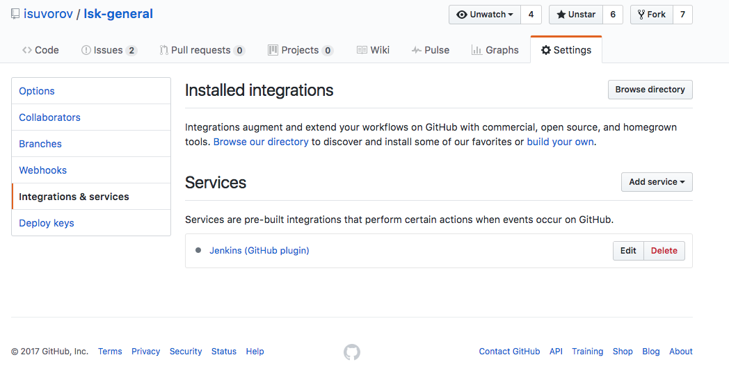Click the Issues exclamation icon
The image size is (729, 387).
pos(86,50)
